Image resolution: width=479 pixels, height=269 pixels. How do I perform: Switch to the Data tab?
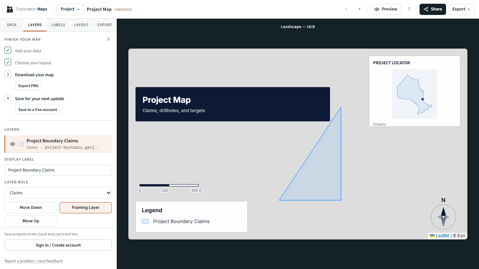(x=12, y=25)
